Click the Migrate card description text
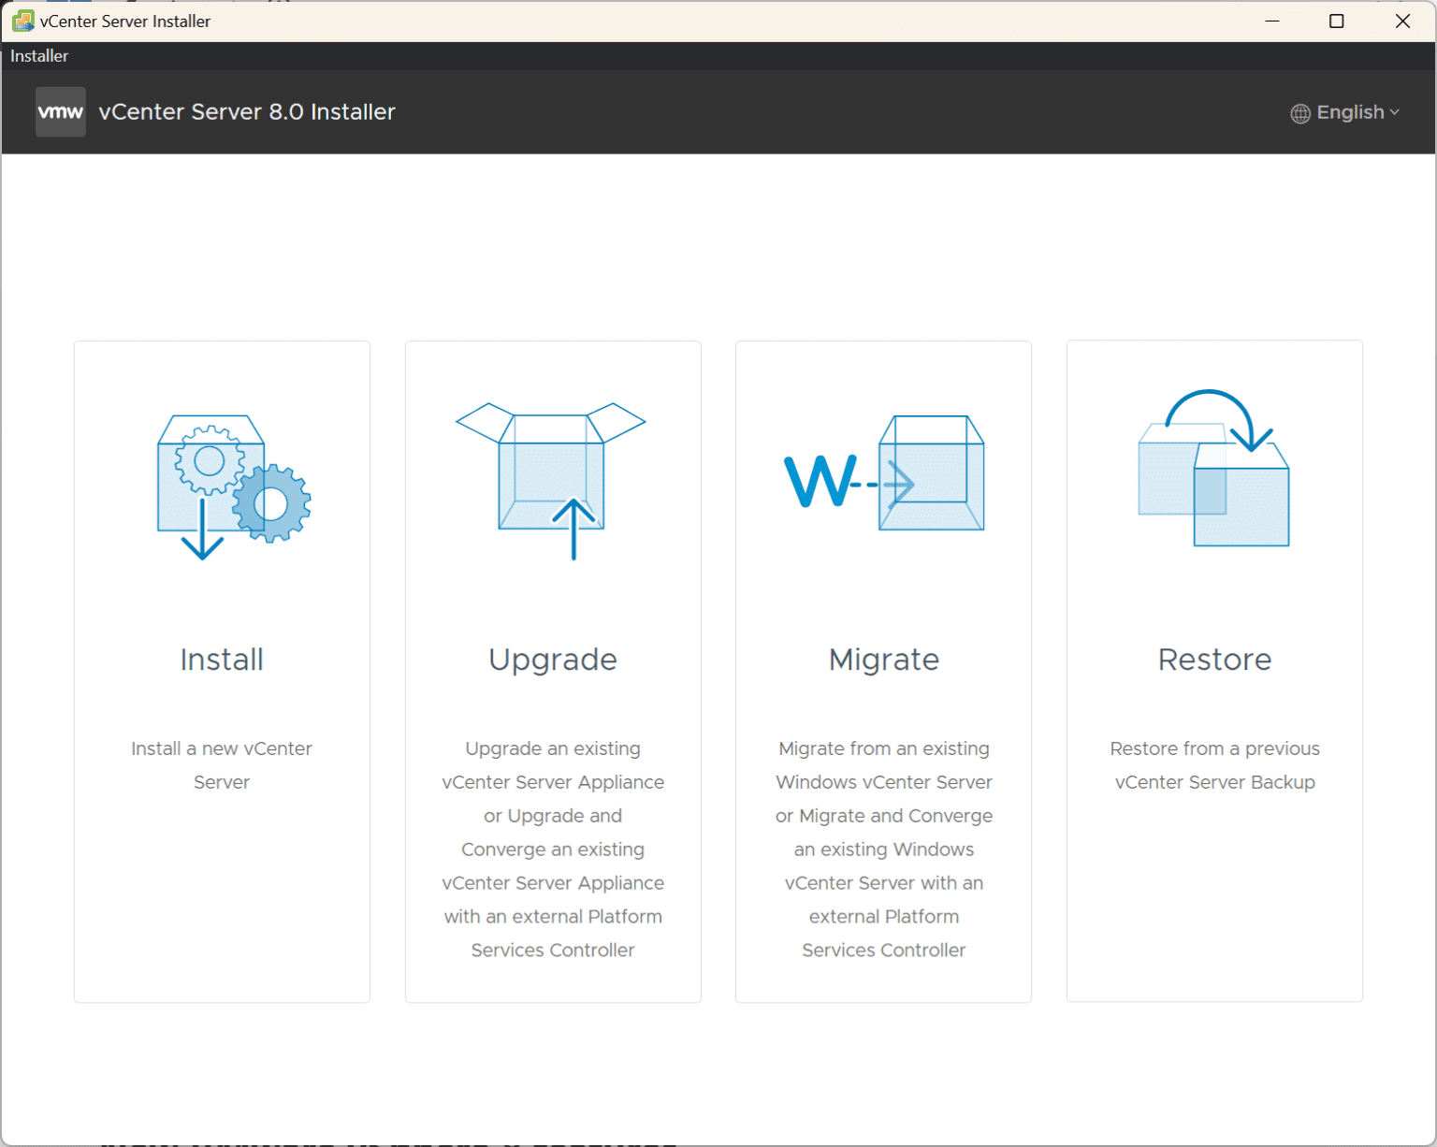The image size is (1437, 1147). pos(883,849)
